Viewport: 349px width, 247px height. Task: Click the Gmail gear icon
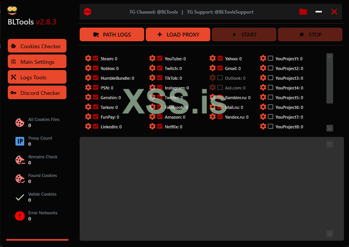[x=213, y=68]
